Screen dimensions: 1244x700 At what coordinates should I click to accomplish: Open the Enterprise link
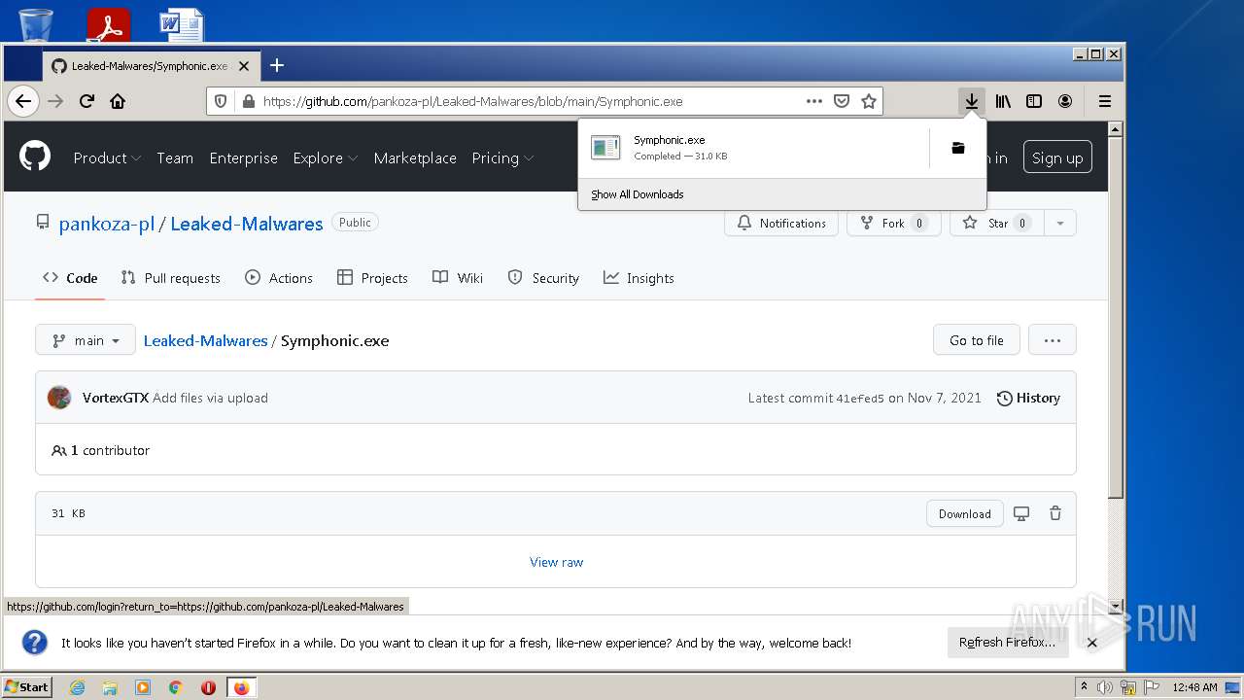point(243,157)
